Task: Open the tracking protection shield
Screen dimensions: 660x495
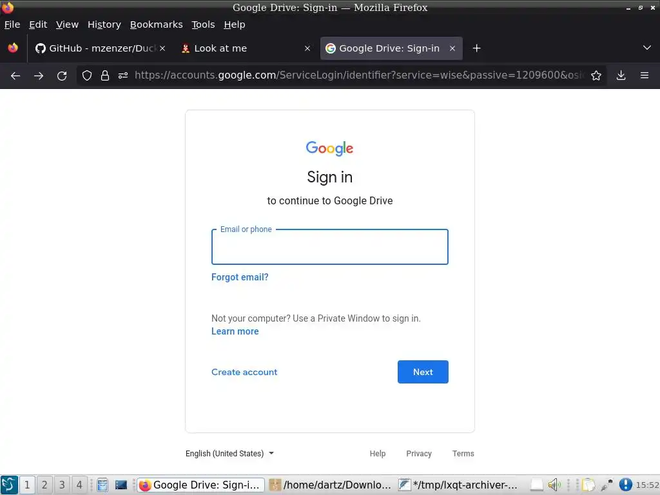Action: click(x=87, y=76)
